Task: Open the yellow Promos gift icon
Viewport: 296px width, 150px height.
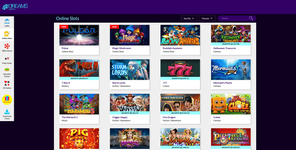Action: 7,100
